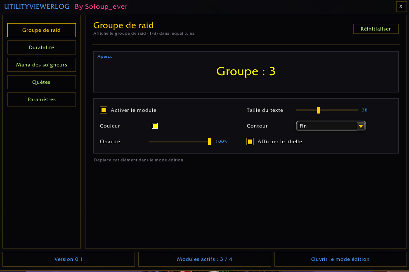Click the Version 0.1 panel
The height and width of the screenshot is (272, 409).
69,259
